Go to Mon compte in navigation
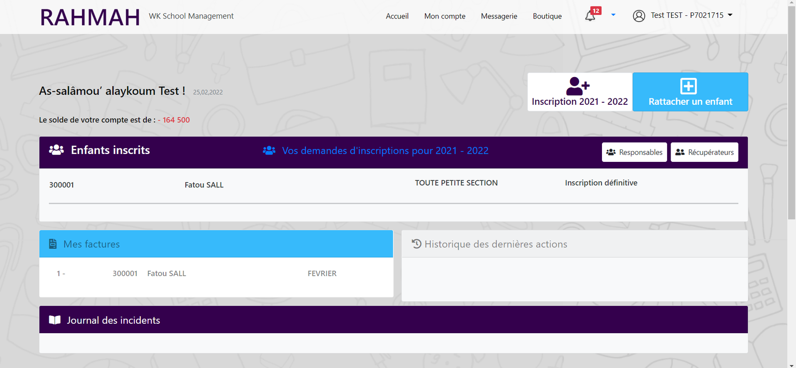Image resolution: width=796 pixels, height=368 pixels. tap(445, 16)
